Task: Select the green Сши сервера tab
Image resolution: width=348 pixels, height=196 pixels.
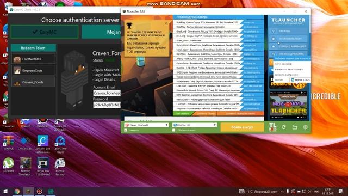Action: [x=183, y=114]
